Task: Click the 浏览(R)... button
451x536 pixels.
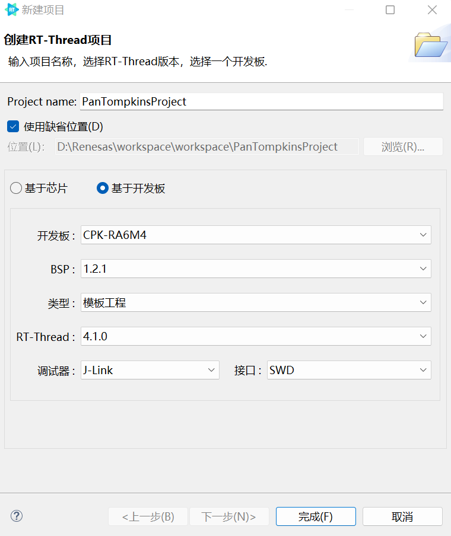Action: [403, 146]
